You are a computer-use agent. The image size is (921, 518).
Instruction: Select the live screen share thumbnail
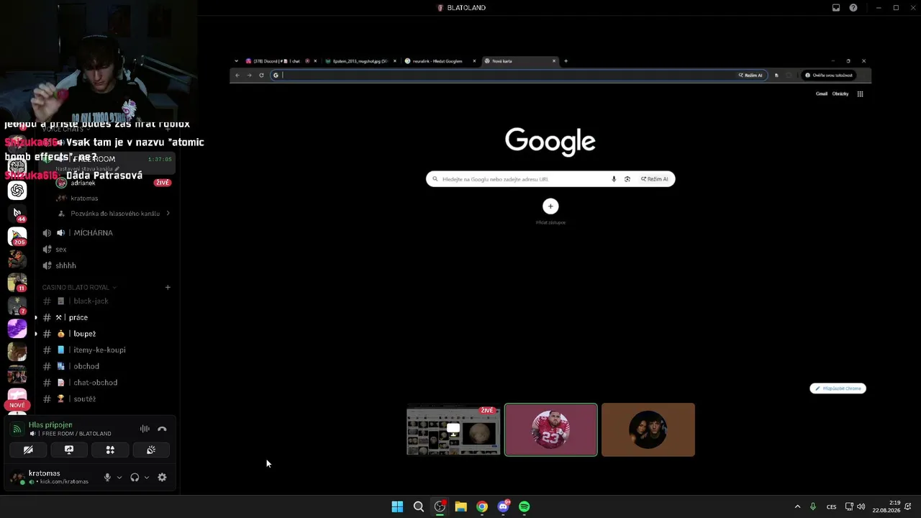(453, 430)
